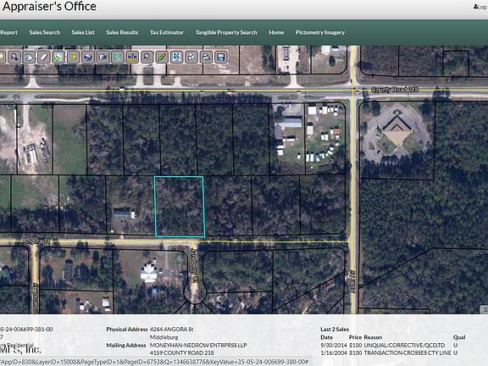Click the printer icon in map toolbar
488x366 pixels.
(206, 58)
